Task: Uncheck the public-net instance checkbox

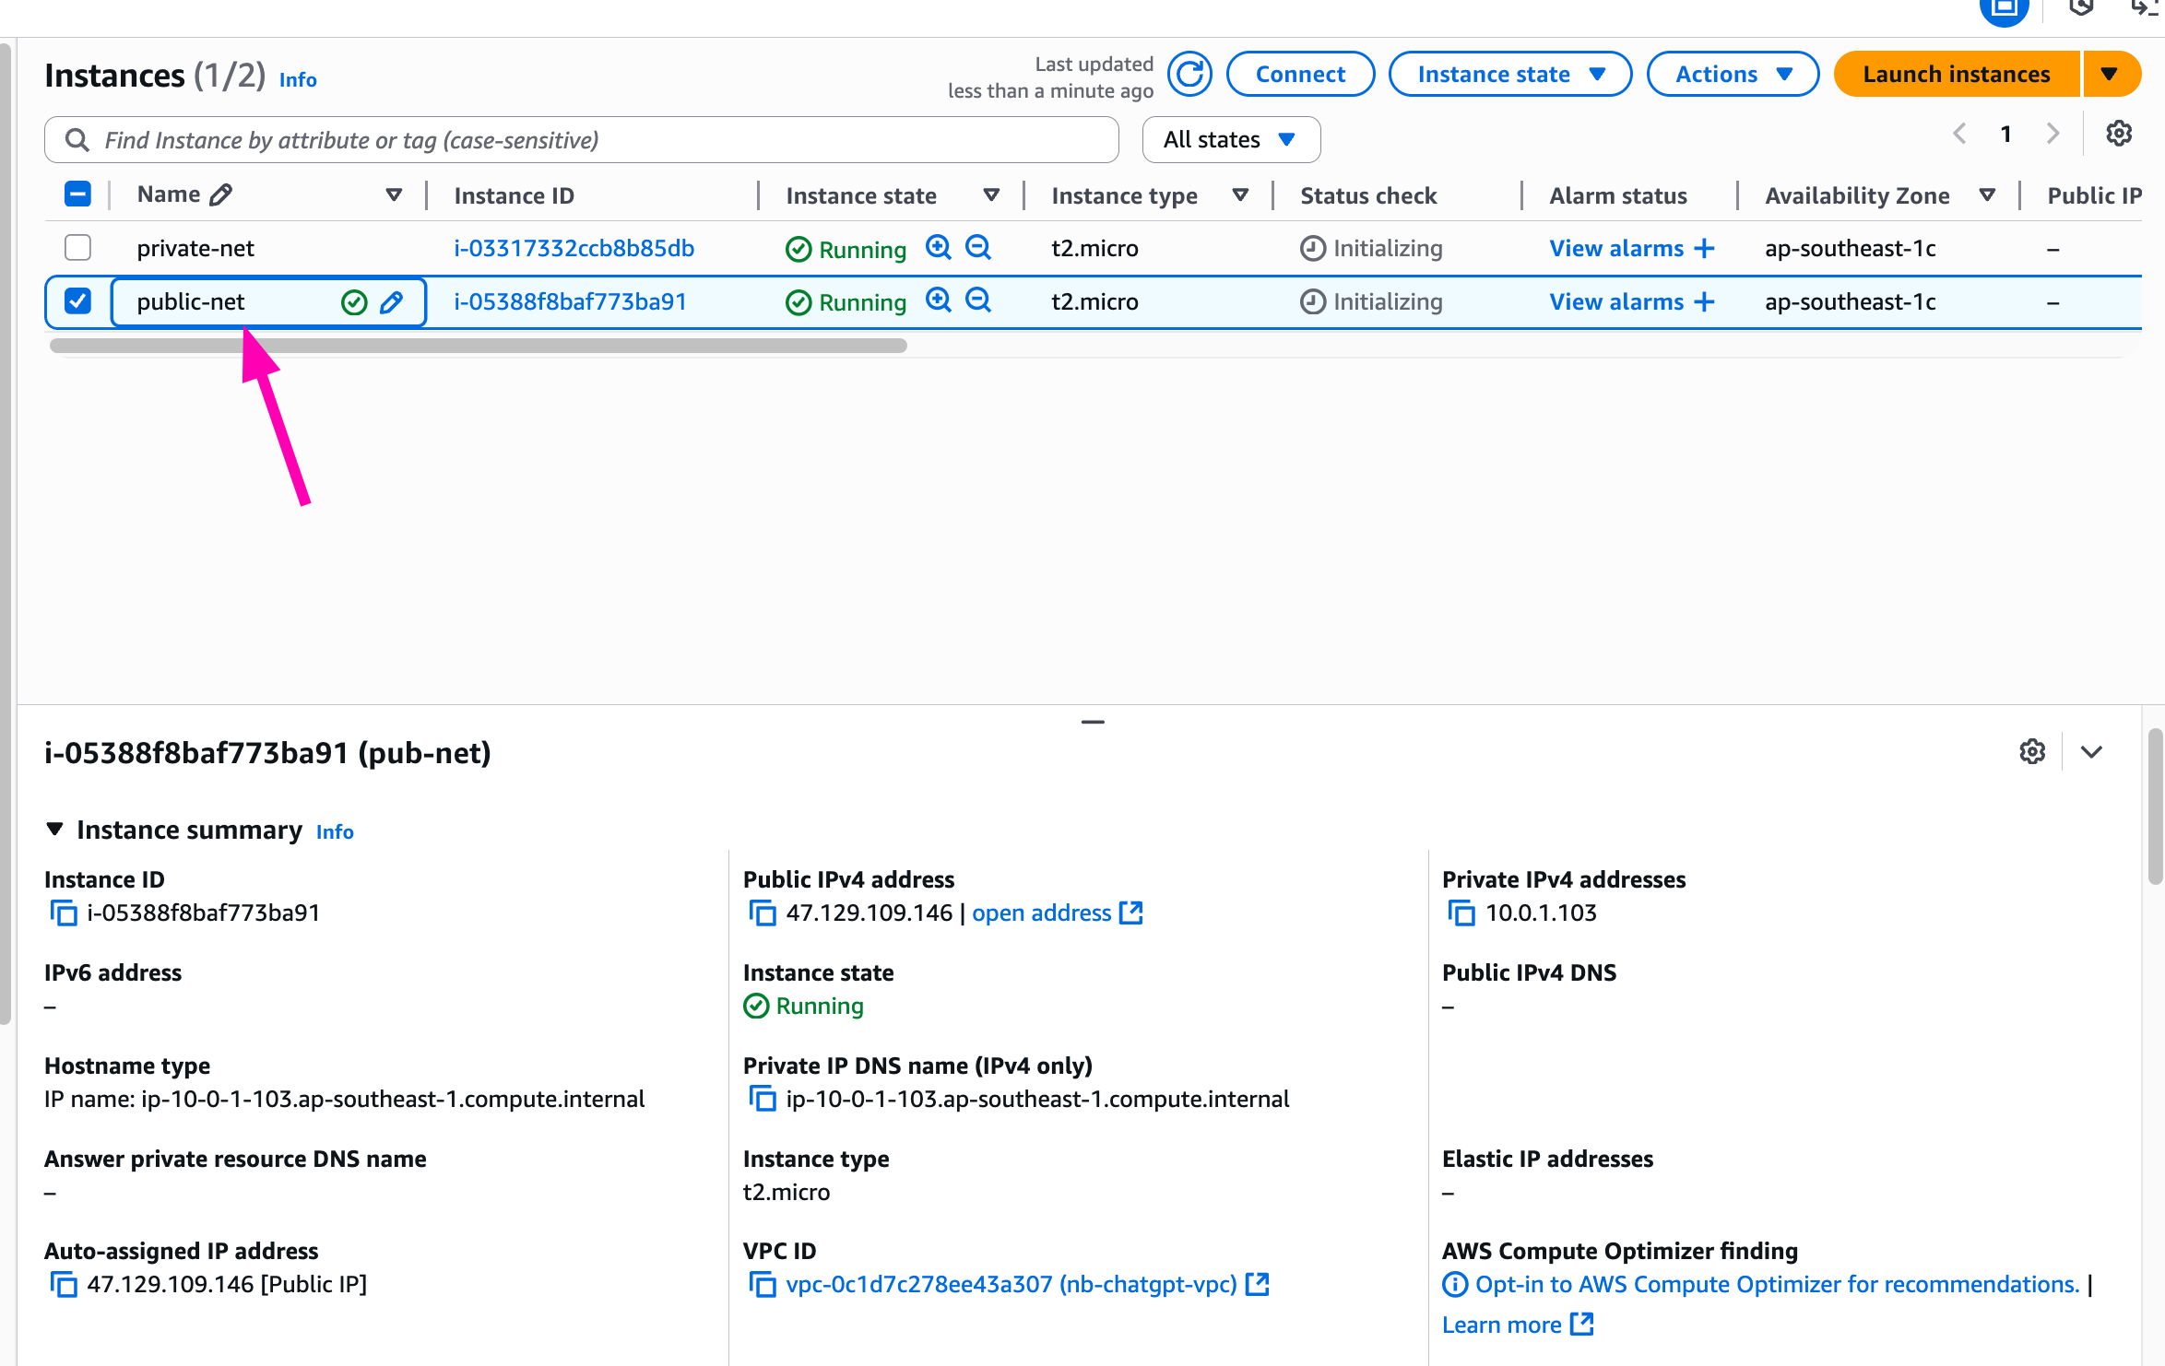Action: pos(77,301)
